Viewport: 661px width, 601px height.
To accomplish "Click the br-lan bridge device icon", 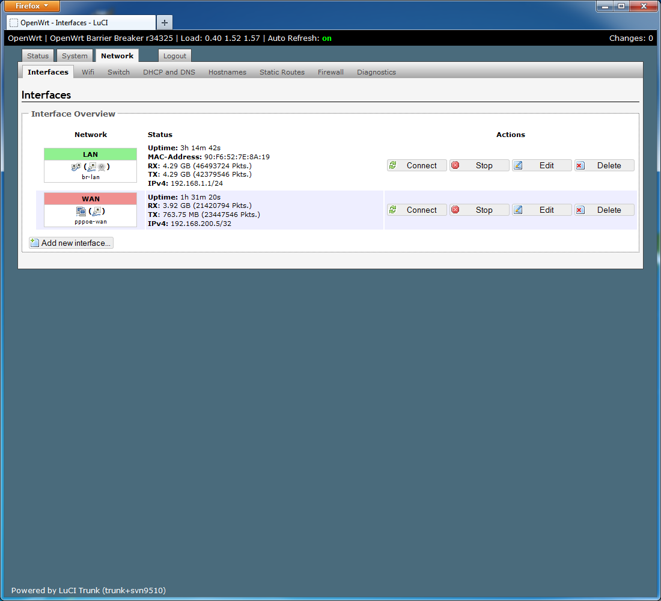I will point(76,166).
